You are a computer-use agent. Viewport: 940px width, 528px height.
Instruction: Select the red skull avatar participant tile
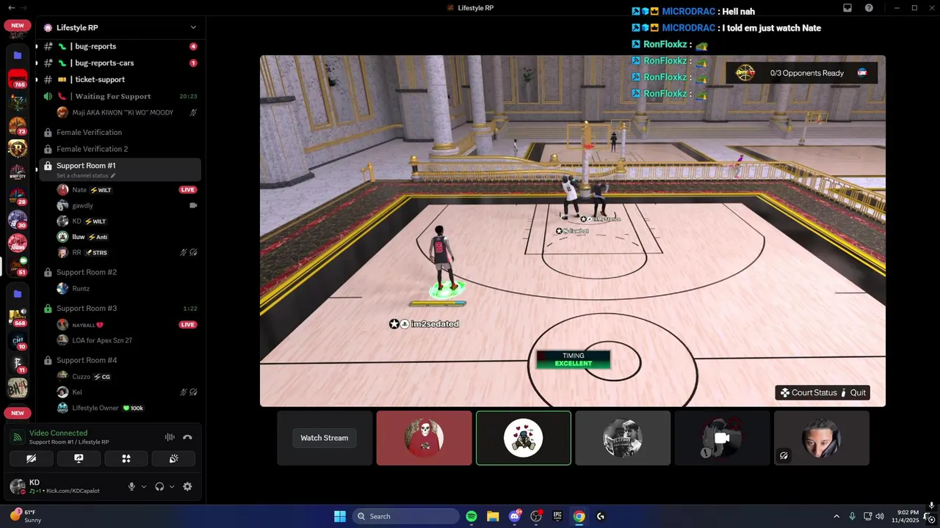pyautogui.click(x=424, y=438)
